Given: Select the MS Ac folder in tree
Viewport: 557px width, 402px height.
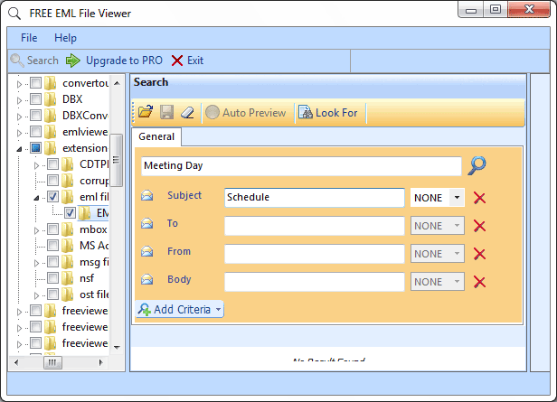Looking at the screenshot, I should point(94,246).
